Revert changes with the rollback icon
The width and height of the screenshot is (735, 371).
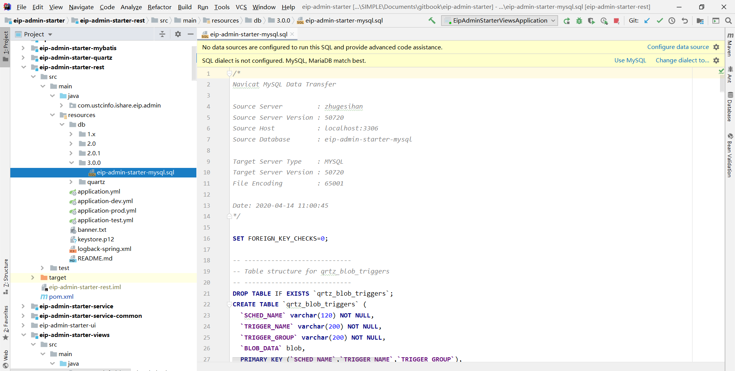pos(684,21)
